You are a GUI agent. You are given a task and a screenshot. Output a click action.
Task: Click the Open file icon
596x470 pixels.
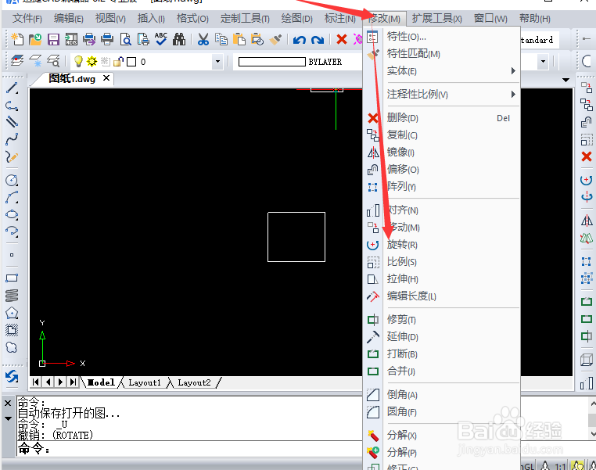[35, 39]
